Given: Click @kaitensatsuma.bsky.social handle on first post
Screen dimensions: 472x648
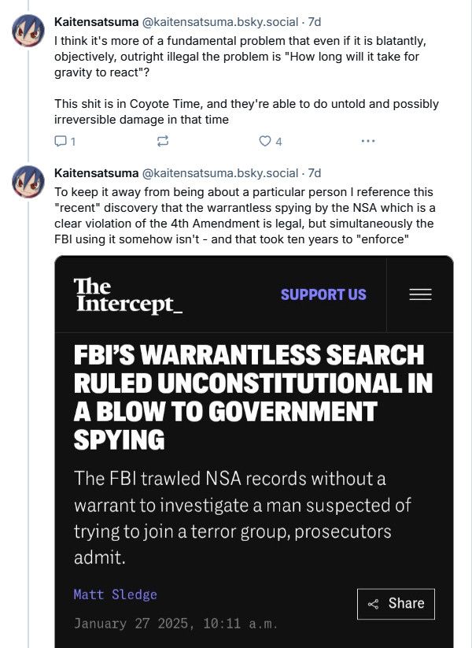Looking at the screenshot, I should pyautogui.click(x=219, y=22).
